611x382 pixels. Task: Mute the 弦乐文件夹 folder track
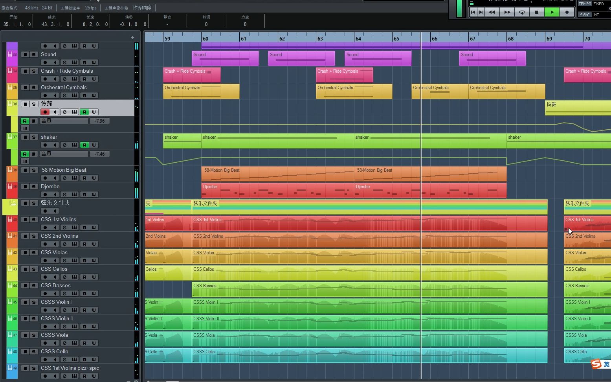point(25,203)
